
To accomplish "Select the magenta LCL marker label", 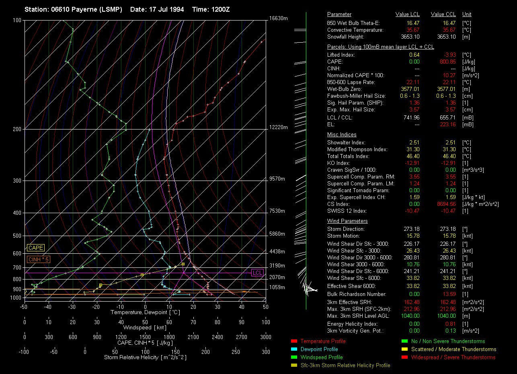I will click(x=257, y=273).
